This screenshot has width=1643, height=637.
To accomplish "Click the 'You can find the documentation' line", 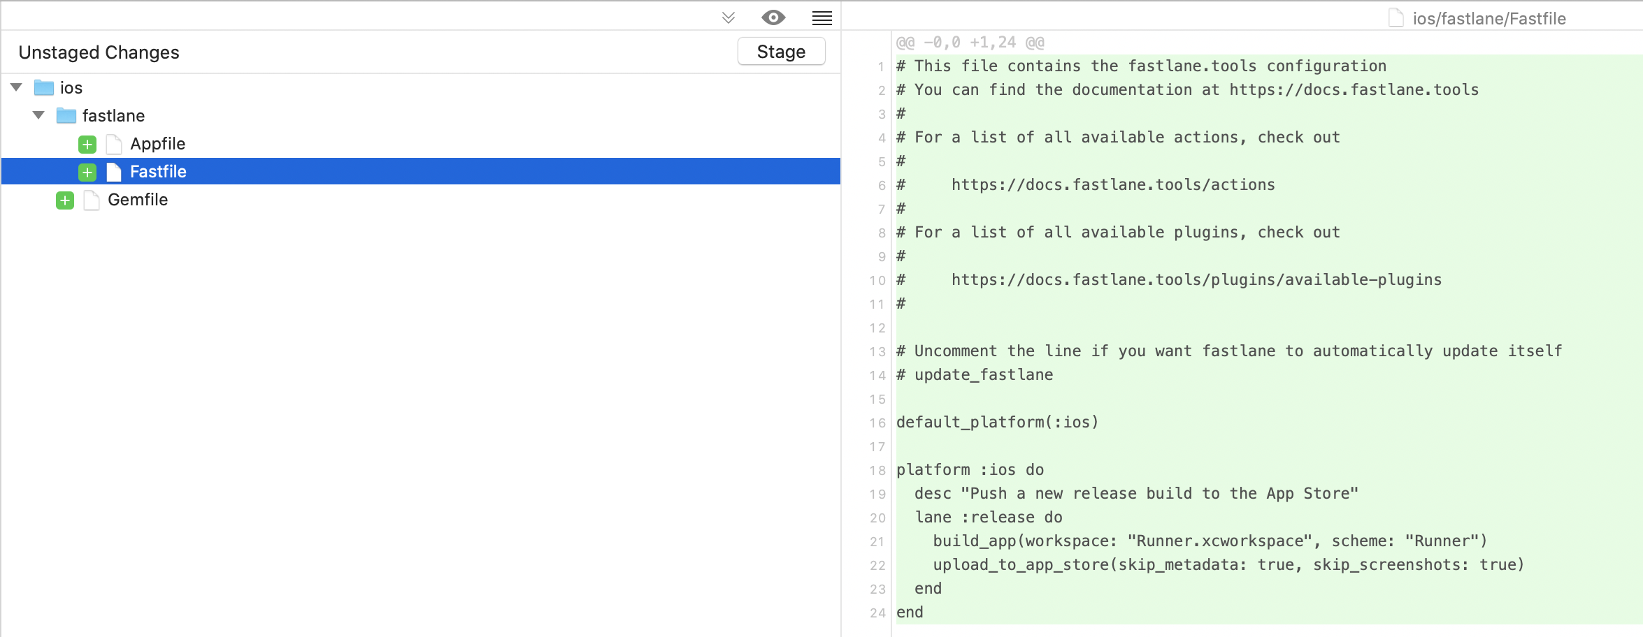I will [x=1188, y=90].
